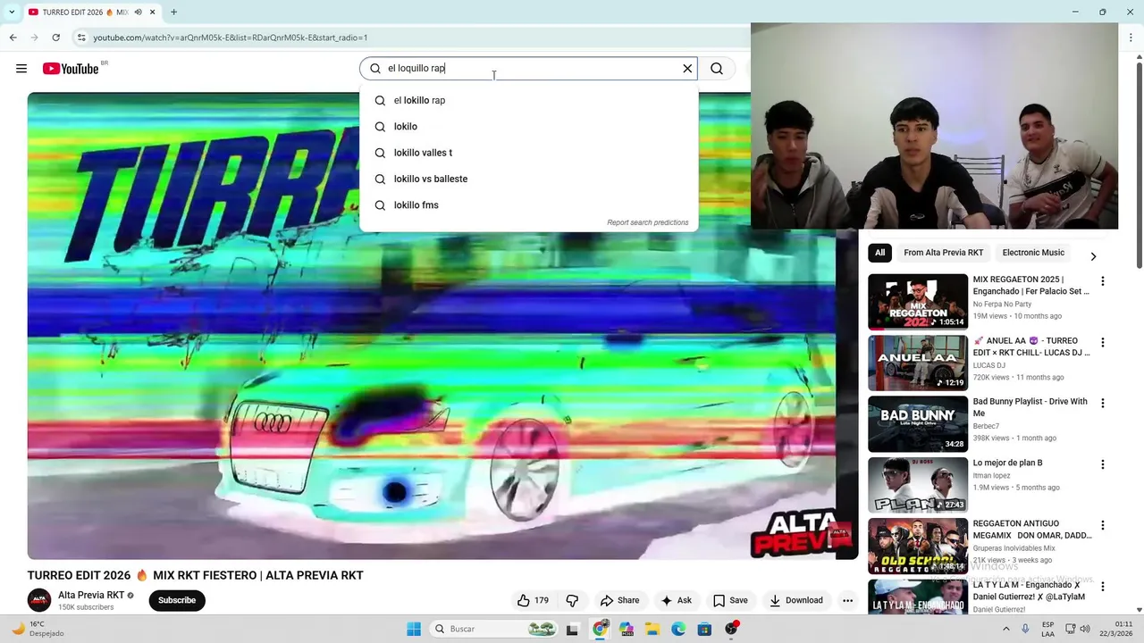Open ANUEL AA TURREO EDIT thumbnail

click(918, 363)
